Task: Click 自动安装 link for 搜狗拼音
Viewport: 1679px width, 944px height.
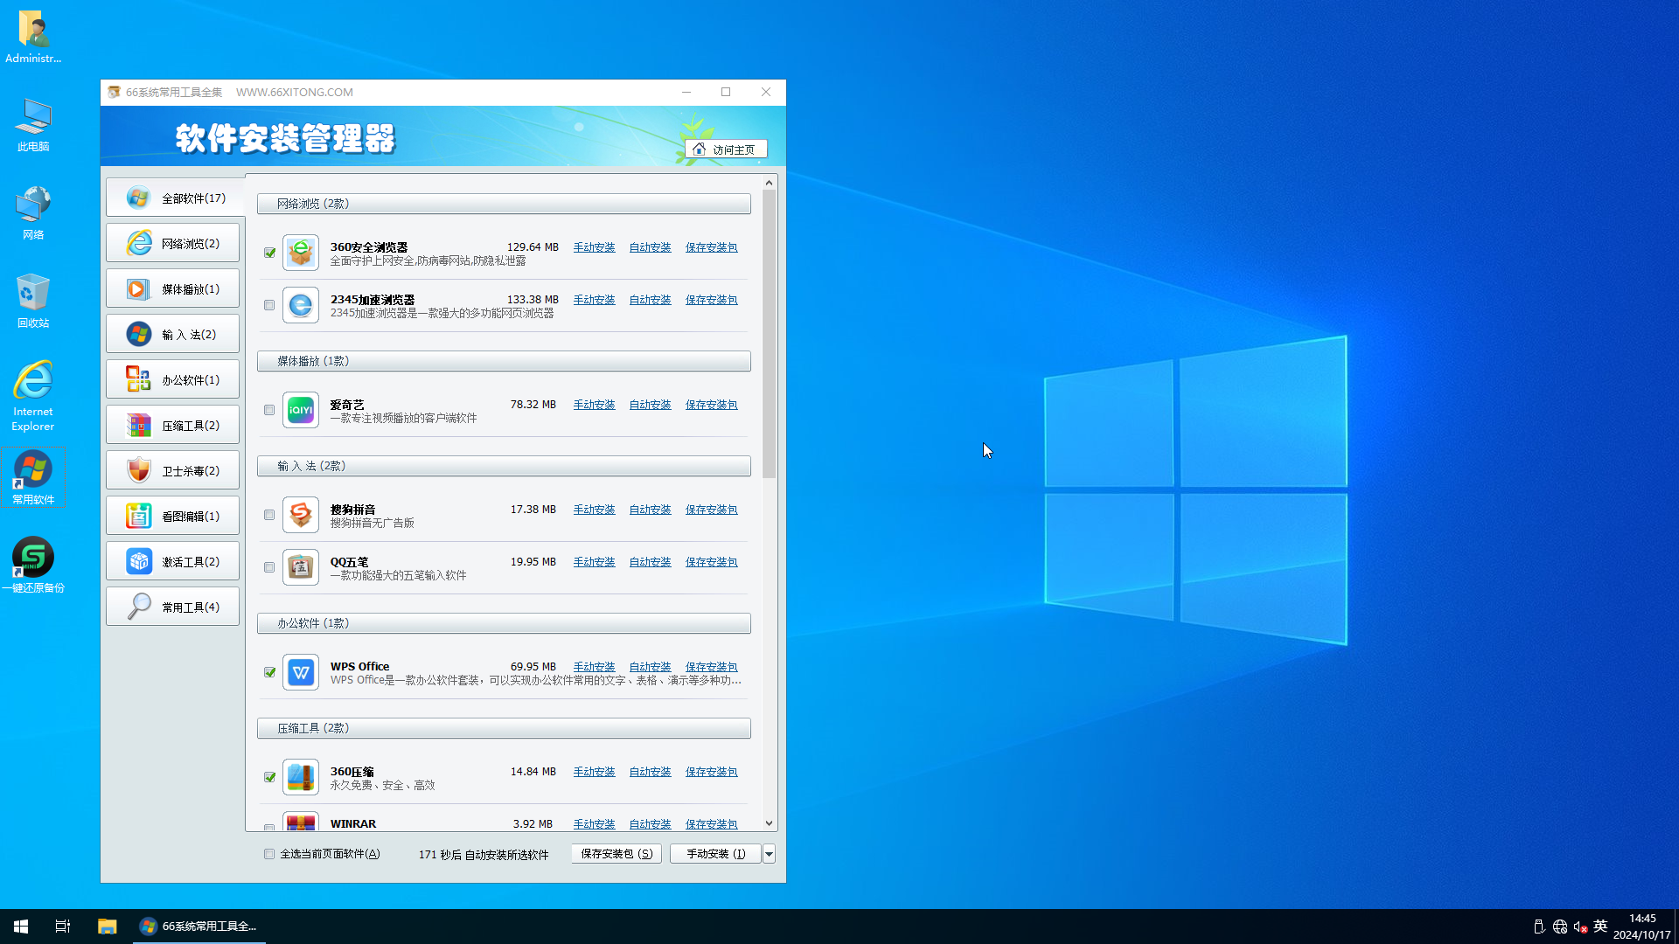Action: tap(650, 510)
